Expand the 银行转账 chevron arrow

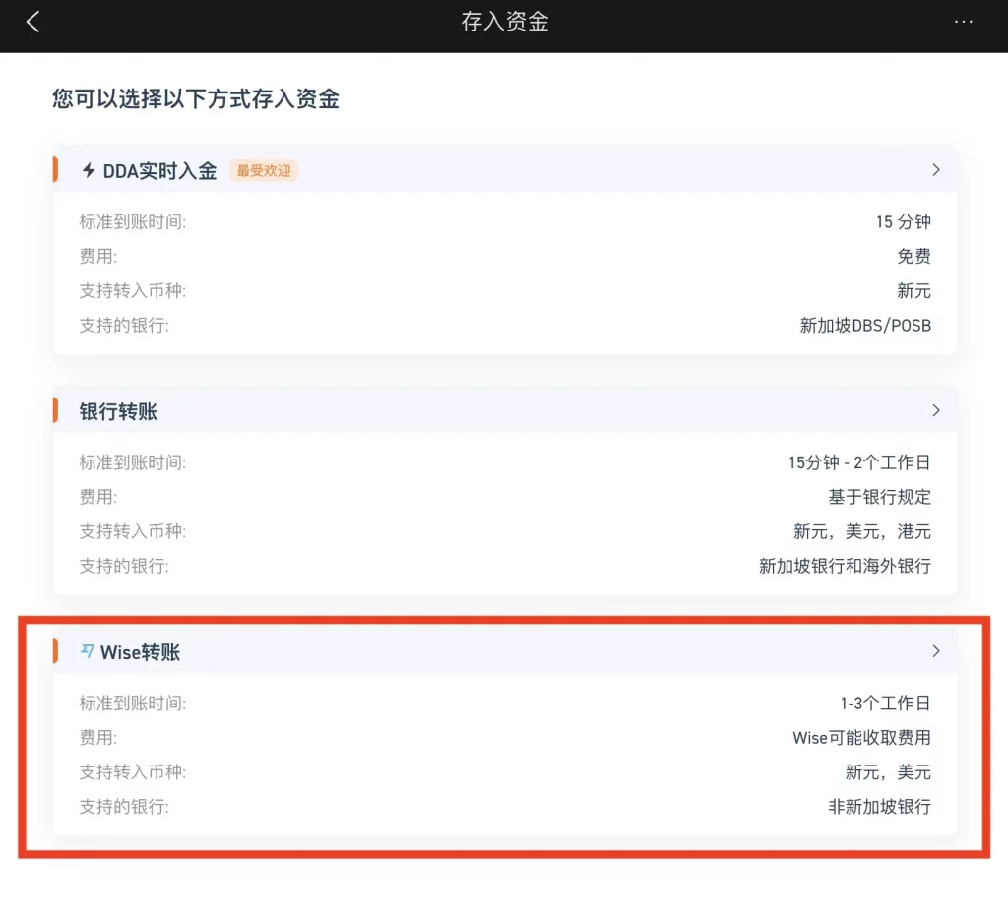click(935, 410)
